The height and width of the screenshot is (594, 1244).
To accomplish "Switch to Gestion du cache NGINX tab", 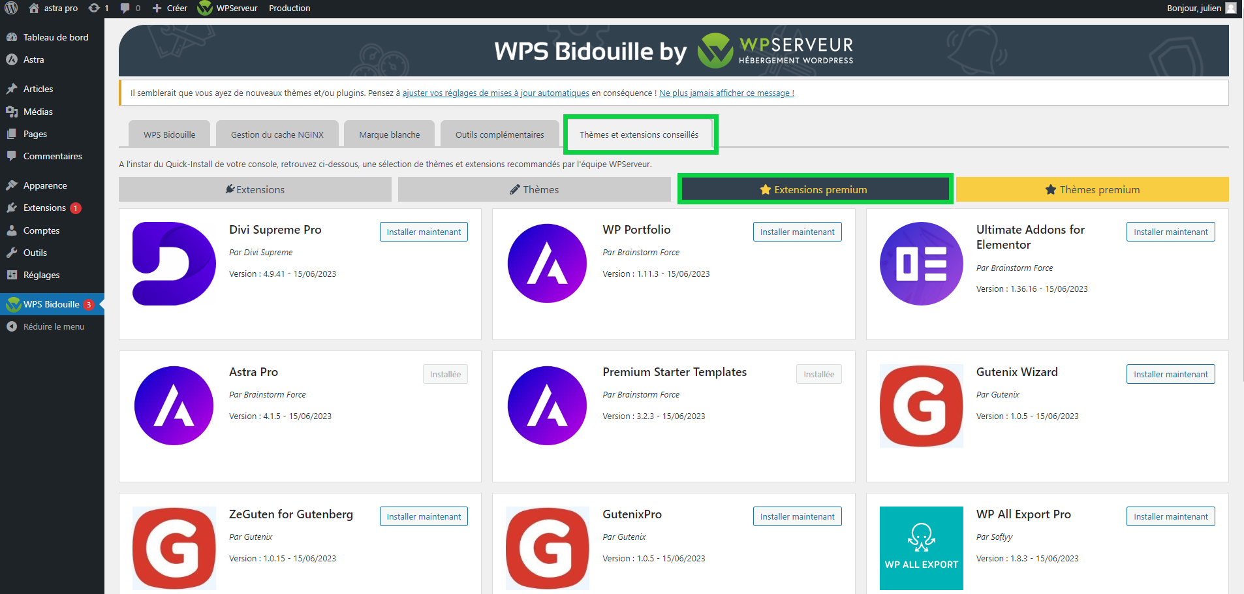I will [x=277, y=134].
